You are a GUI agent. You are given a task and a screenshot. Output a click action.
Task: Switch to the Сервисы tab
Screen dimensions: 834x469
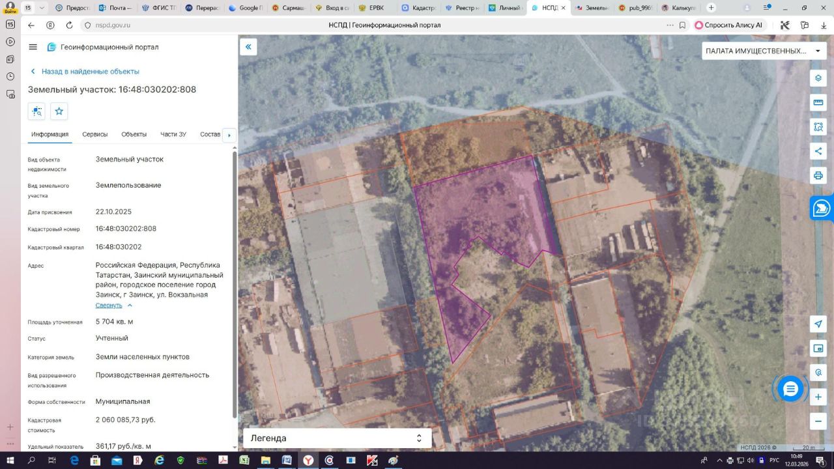95,134
